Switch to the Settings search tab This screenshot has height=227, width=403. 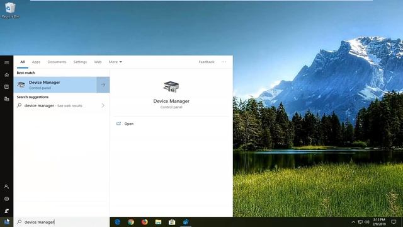[80, 62]
